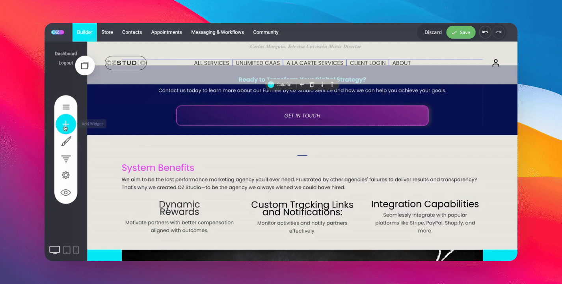This screenshot has height=284, width=562.
Task: Select the Integration Capabilities heading
Action: point(425,204)
